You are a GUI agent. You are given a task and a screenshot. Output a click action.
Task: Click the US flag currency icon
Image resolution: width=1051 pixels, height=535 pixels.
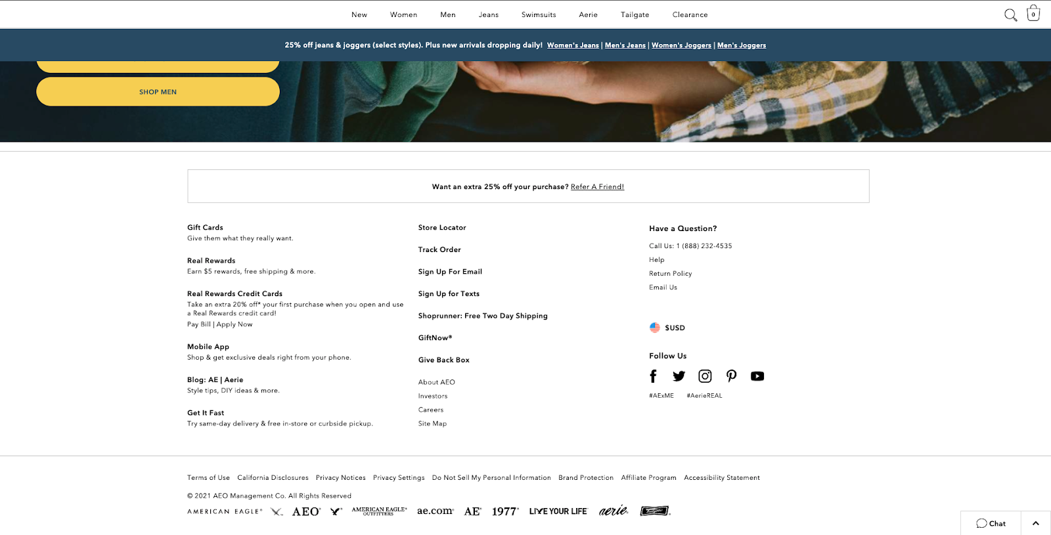pyautogui.click(x=655, y=328)
